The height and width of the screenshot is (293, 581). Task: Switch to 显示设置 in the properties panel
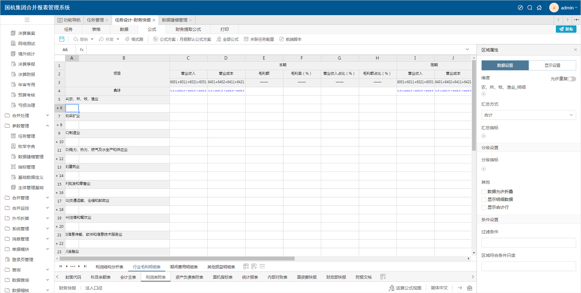[x=552, y=65]
